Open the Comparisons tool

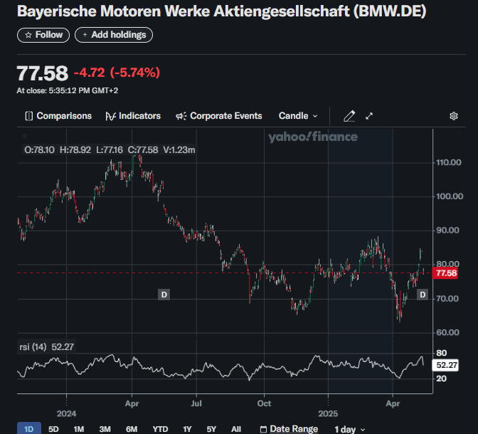[58, 116]
